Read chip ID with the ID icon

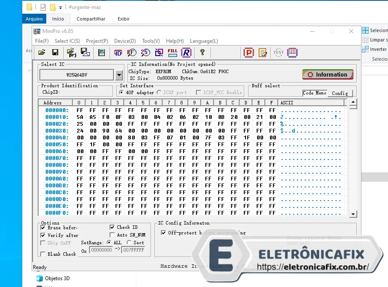[x=118, y=52]
